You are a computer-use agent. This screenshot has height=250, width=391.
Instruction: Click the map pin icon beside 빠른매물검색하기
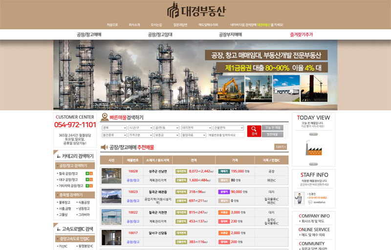pyautogui.click(x=105, y=117)
